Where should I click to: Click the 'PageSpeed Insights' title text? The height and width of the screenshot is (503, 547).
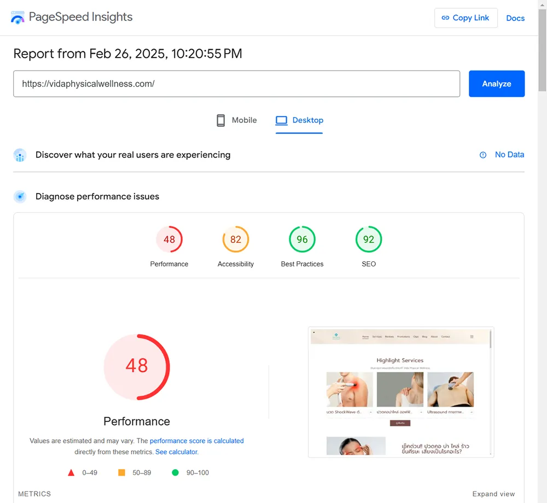[x=80, y=17]
